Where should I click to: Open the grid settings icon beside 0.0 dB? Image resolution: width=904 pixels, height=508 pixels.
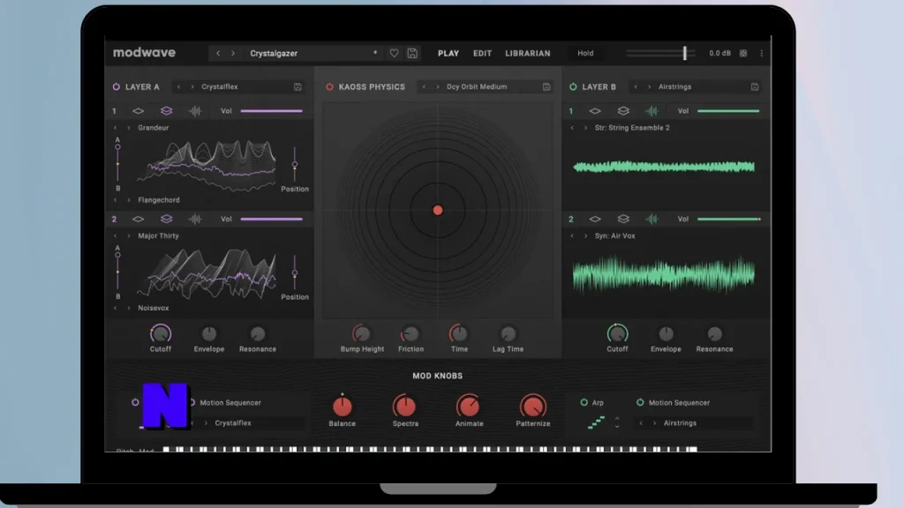(x=743, y=53)
